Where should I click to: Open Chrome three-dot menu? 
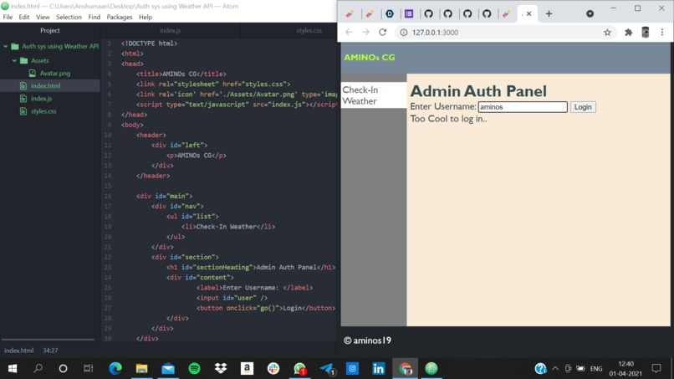point(662,33)
